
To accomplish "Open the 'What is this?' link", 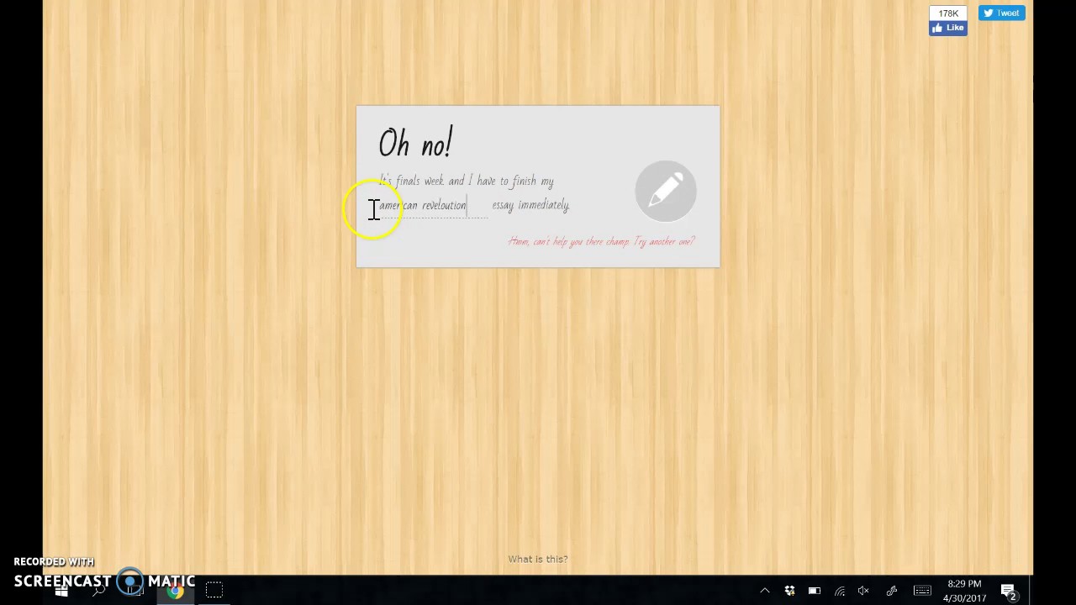I will click(x=538, y=559).
